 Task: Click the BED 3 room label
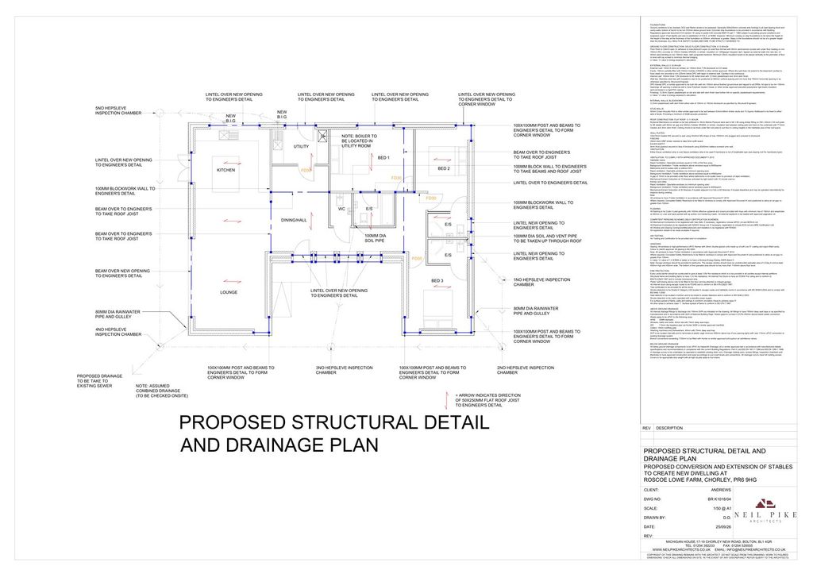tap(437, 280)
